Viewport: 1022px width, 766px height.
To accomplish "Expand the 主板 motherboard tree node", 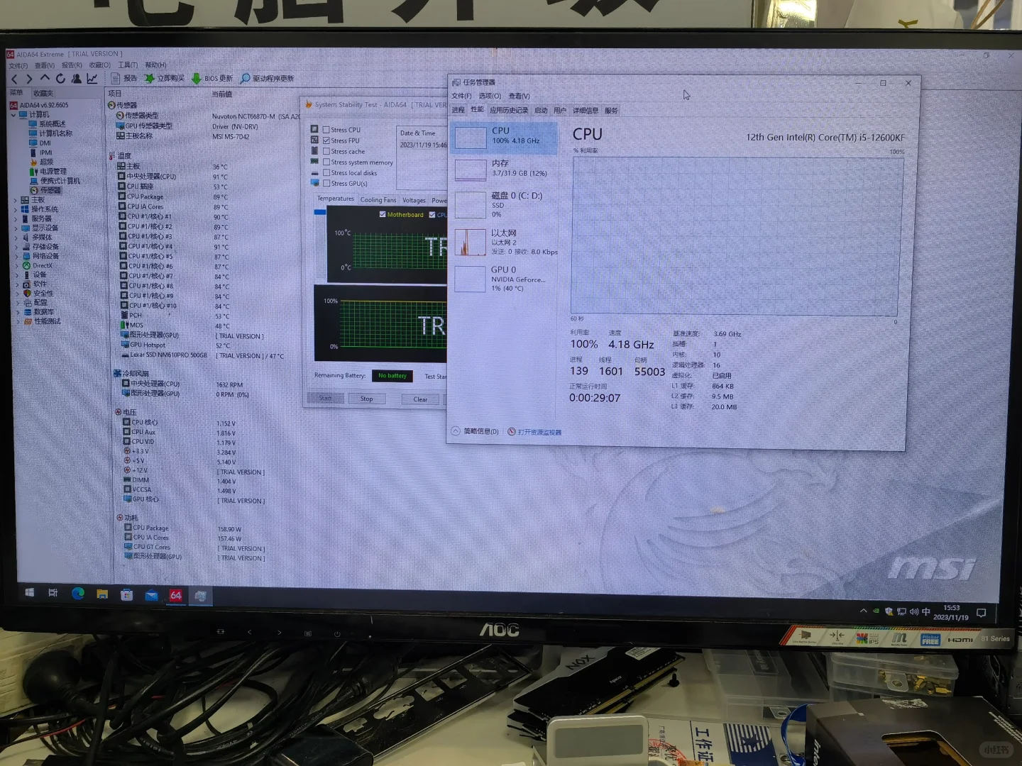I will [x=15, y=201].
